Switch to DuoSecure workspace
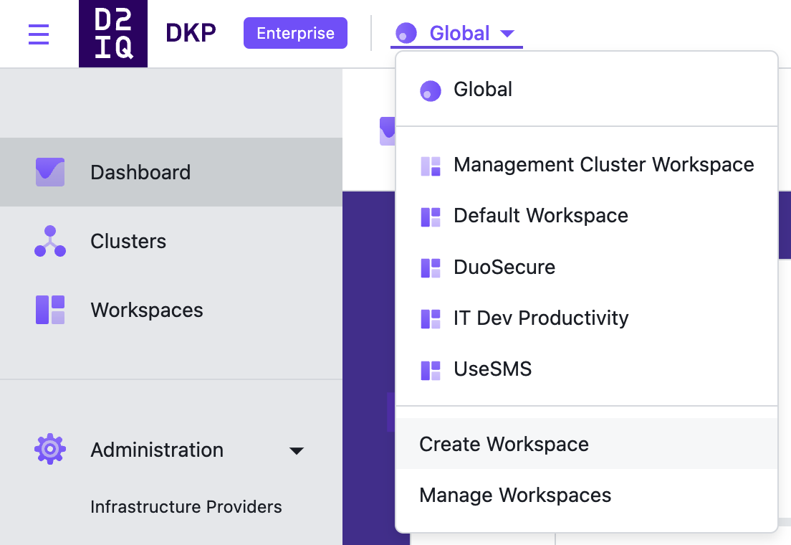This screenshot has height=545, width=791. coord(587,267)
